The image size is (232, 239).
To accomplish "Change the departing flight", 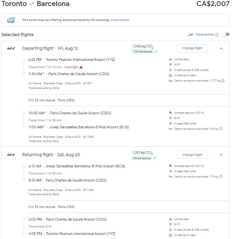I will click(x=192, y=48).
